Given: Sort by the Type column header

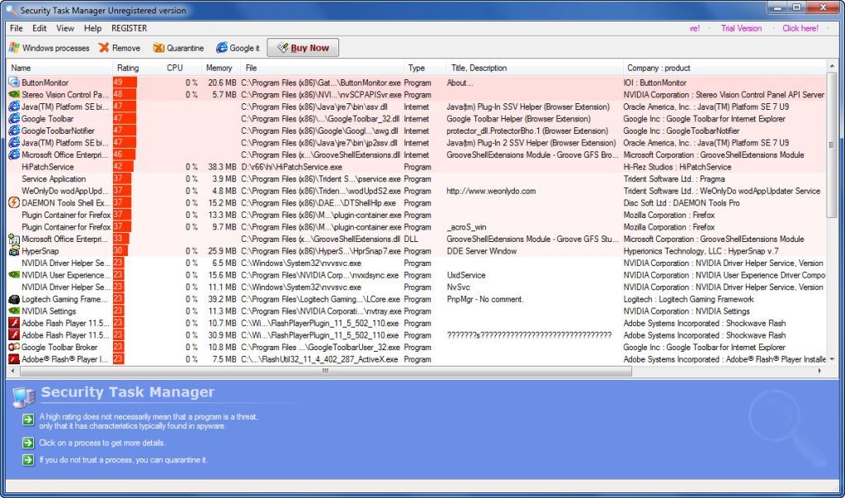Looking at the screenshot, I should [x=425, y=68].
